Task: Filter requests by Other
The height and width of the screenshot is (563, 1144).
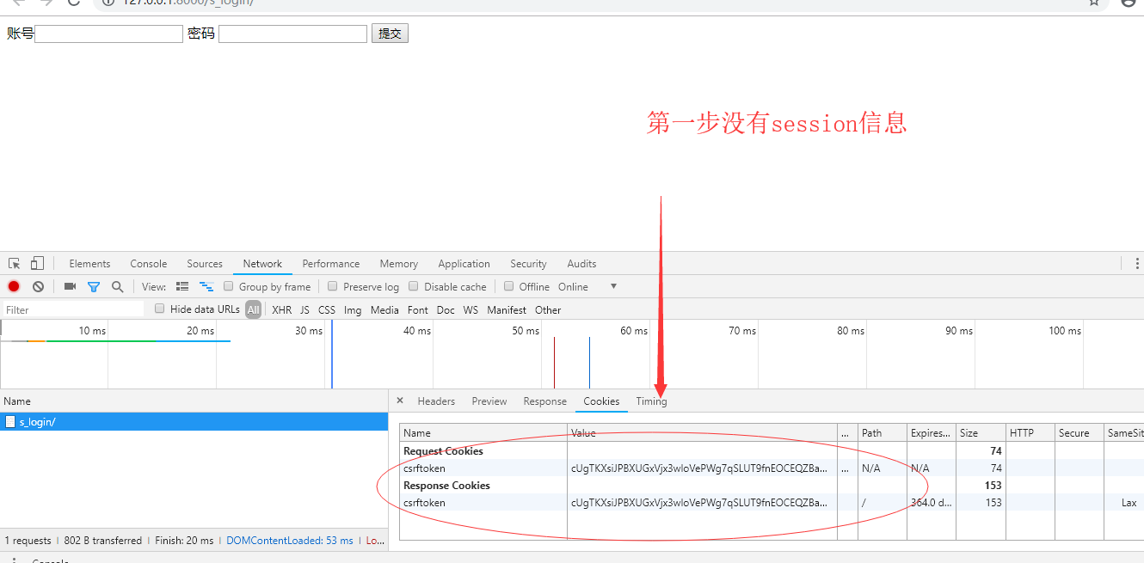Action: [x=548, y=310]
